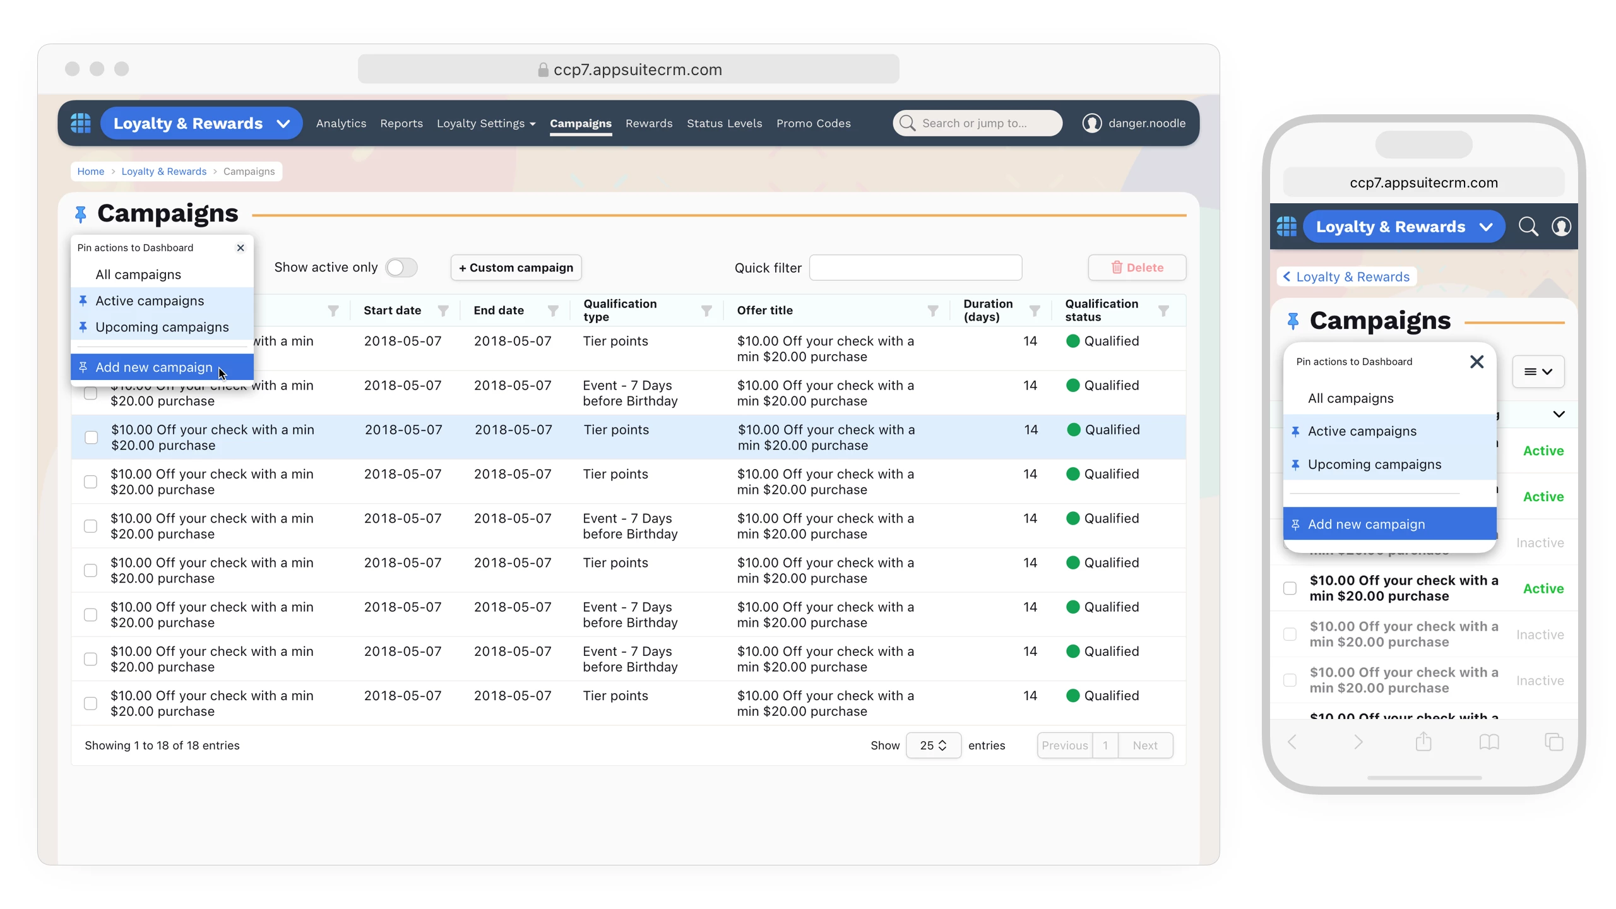Go to the Rewards navigation tab
This screenshot has width=1616, height=909.
(648, 123)
